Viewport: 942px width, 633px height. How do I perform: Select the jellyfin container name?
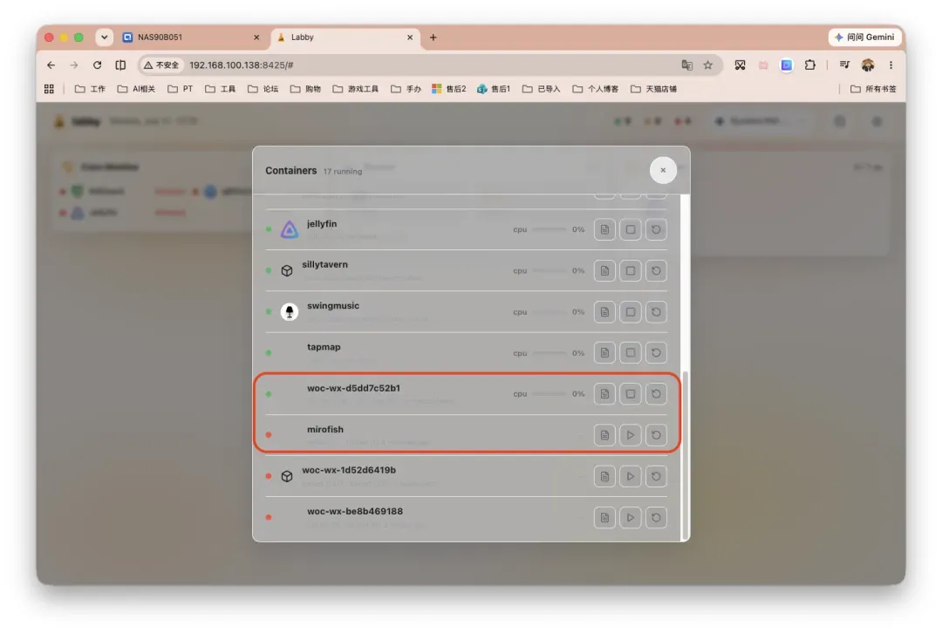click(x=321, y=223)
